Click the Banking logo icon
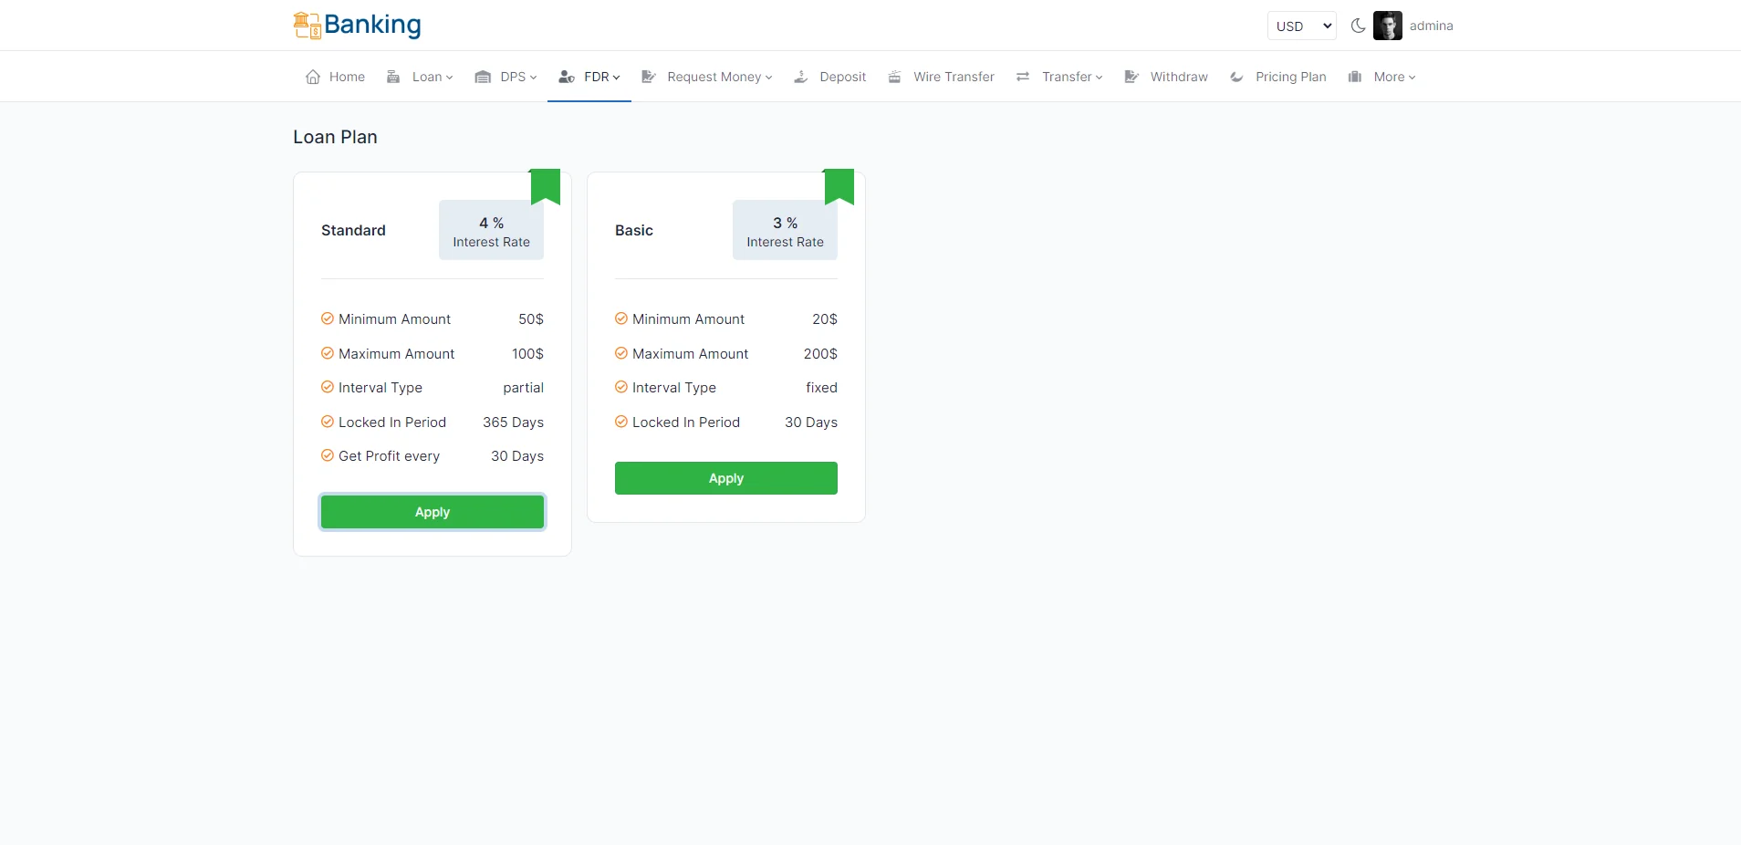This screenshot has height=845, width=1741. click(x=307, y=26)
